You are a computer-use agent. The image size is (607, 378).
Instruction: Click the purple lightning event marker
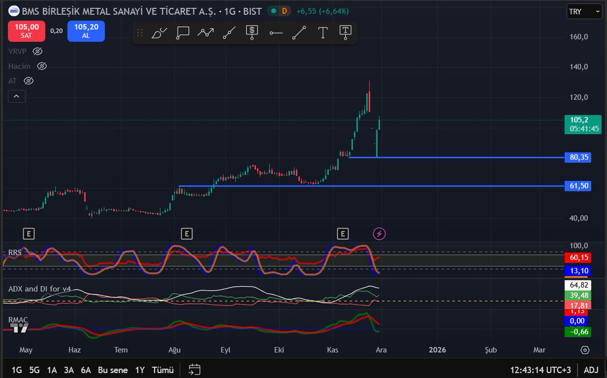tap(379, 233)
